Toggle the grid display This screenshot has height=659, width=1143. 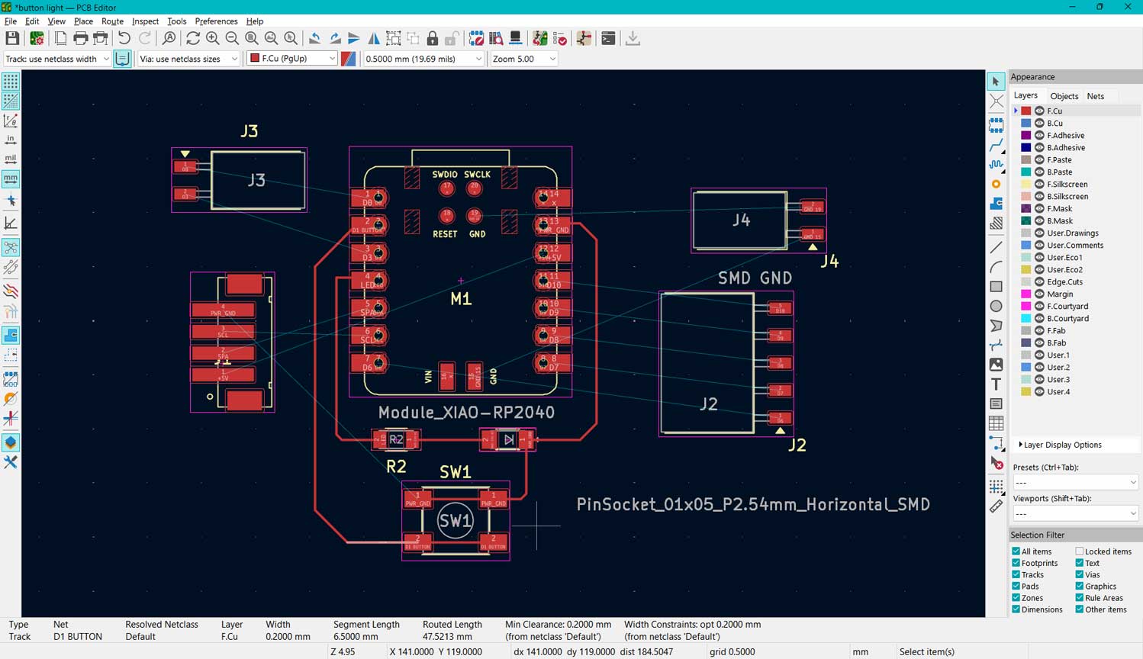pyautogui.click(x=11, y=81)
